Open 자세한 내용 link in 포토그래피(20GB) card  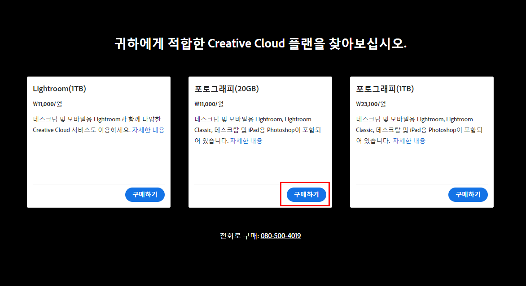[246, 141]
